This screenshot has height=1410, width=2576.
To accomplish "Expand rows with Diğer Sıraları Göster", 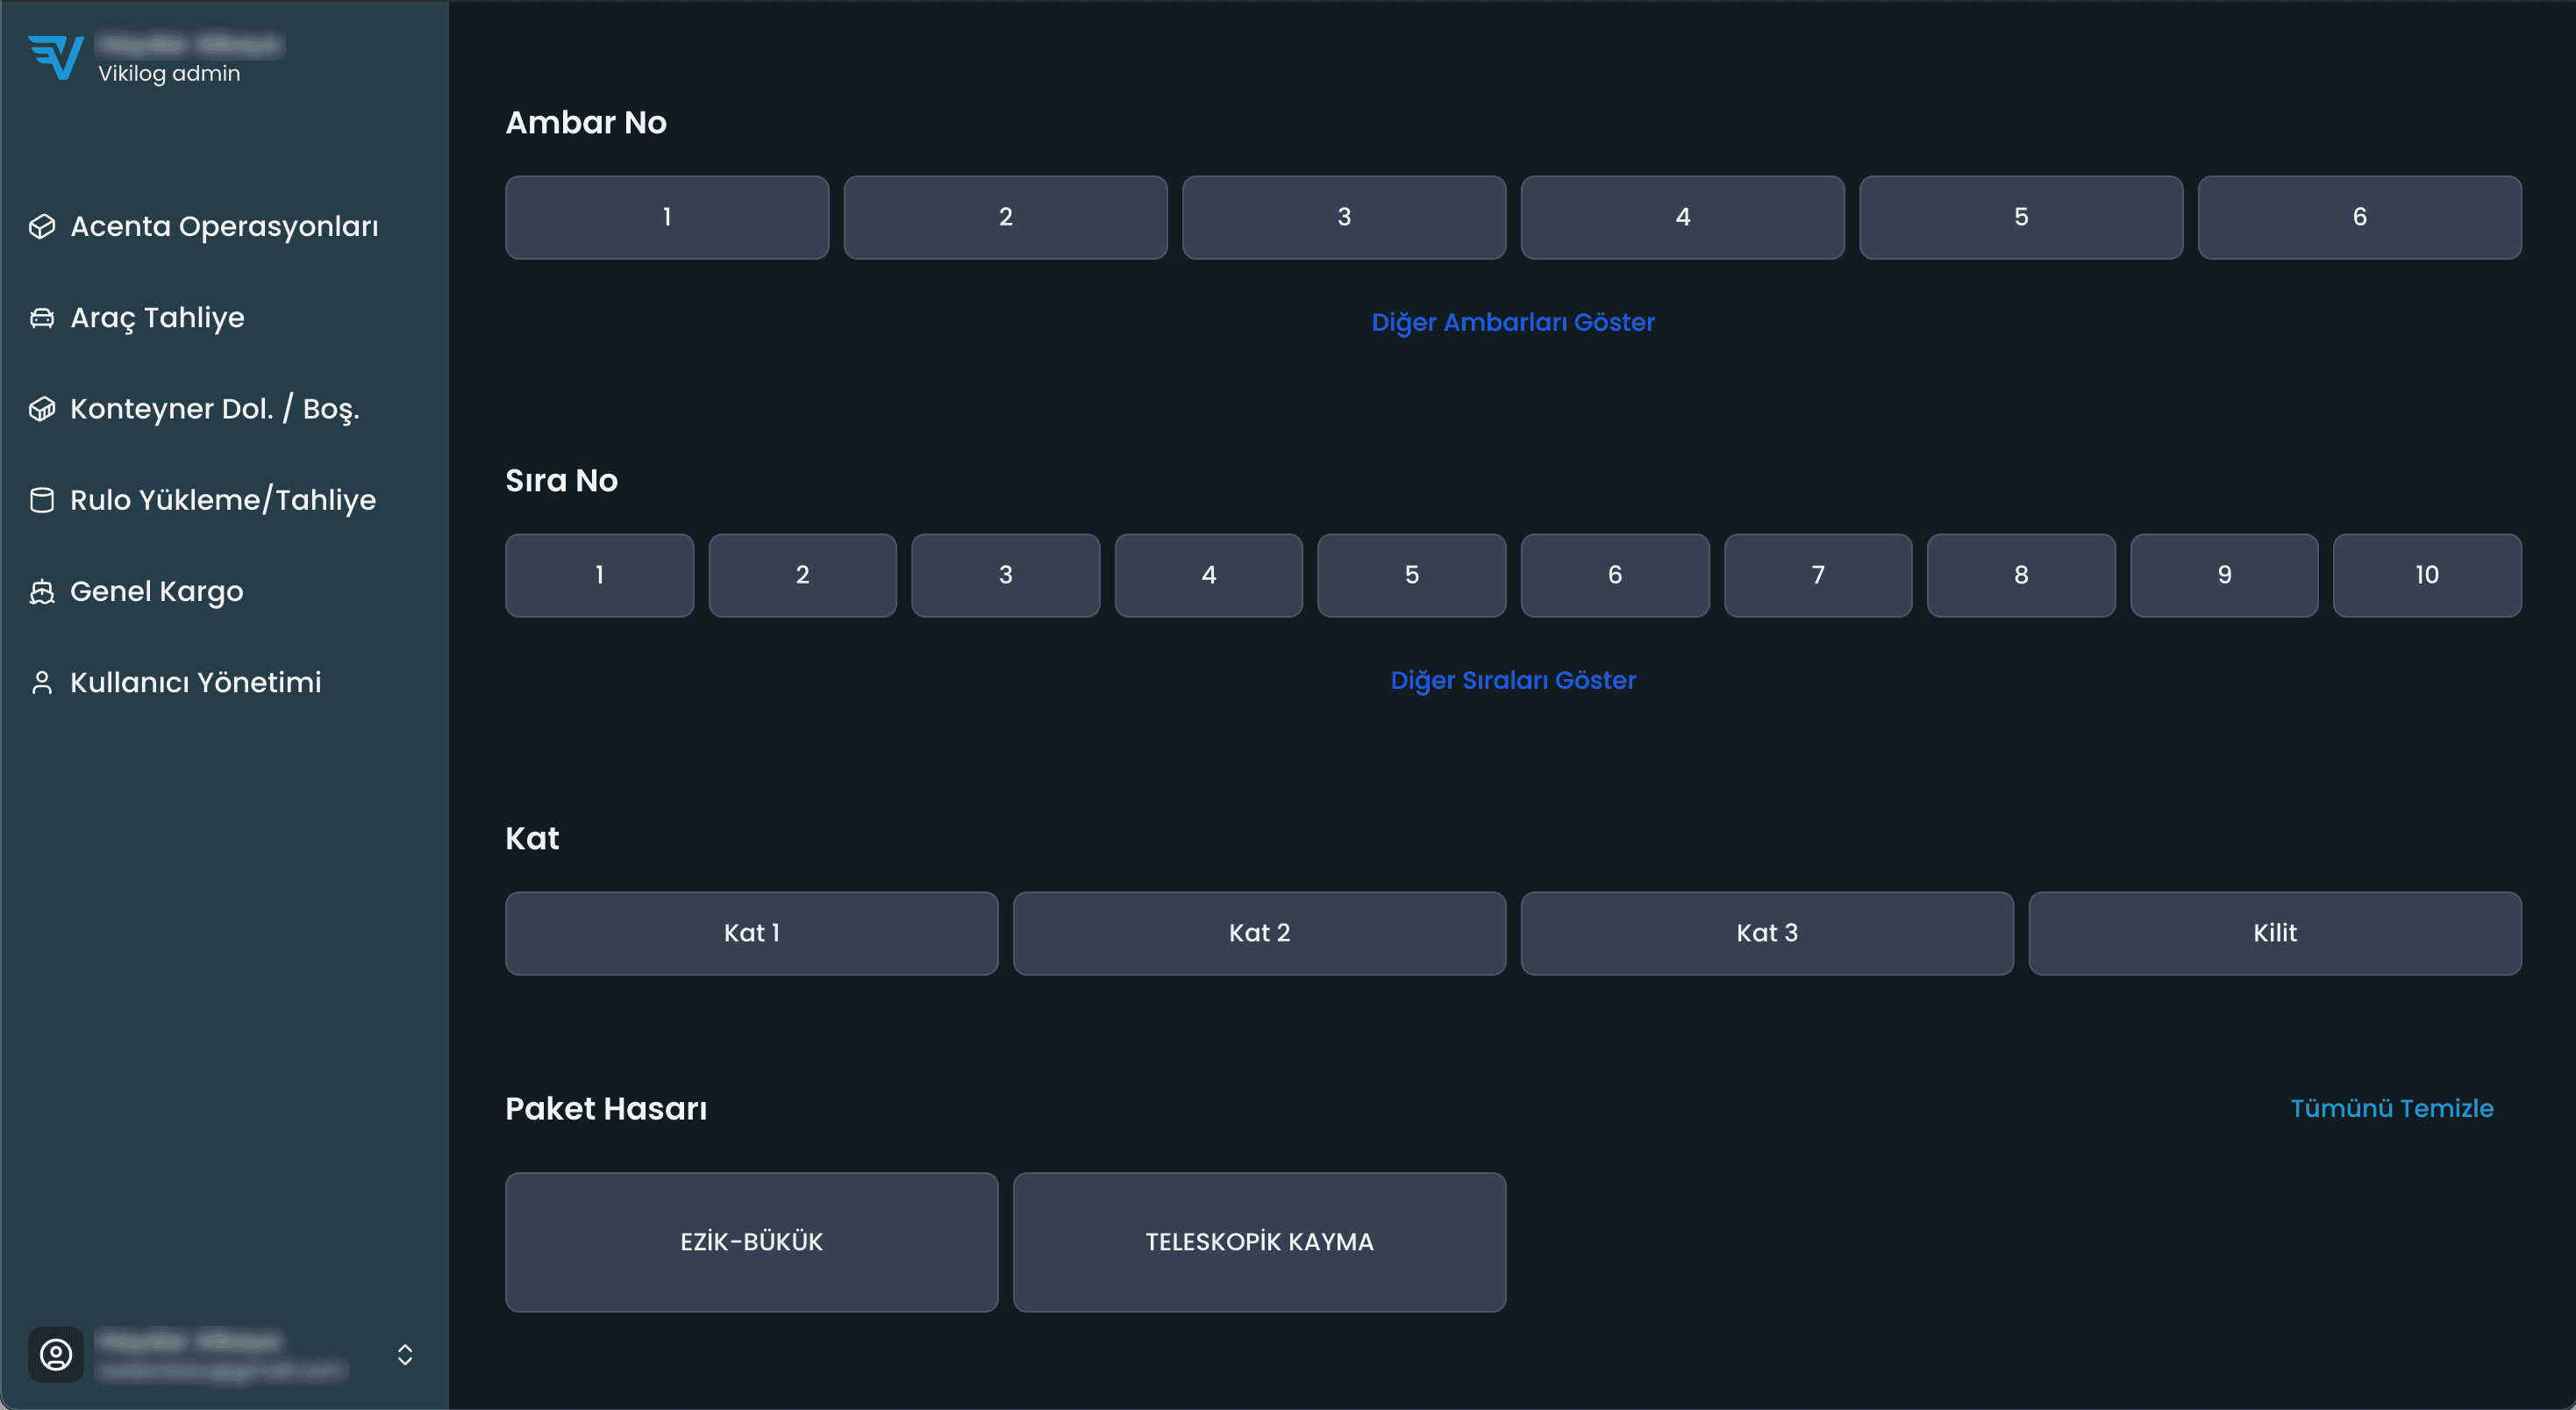I will (x=1512, y=681).
